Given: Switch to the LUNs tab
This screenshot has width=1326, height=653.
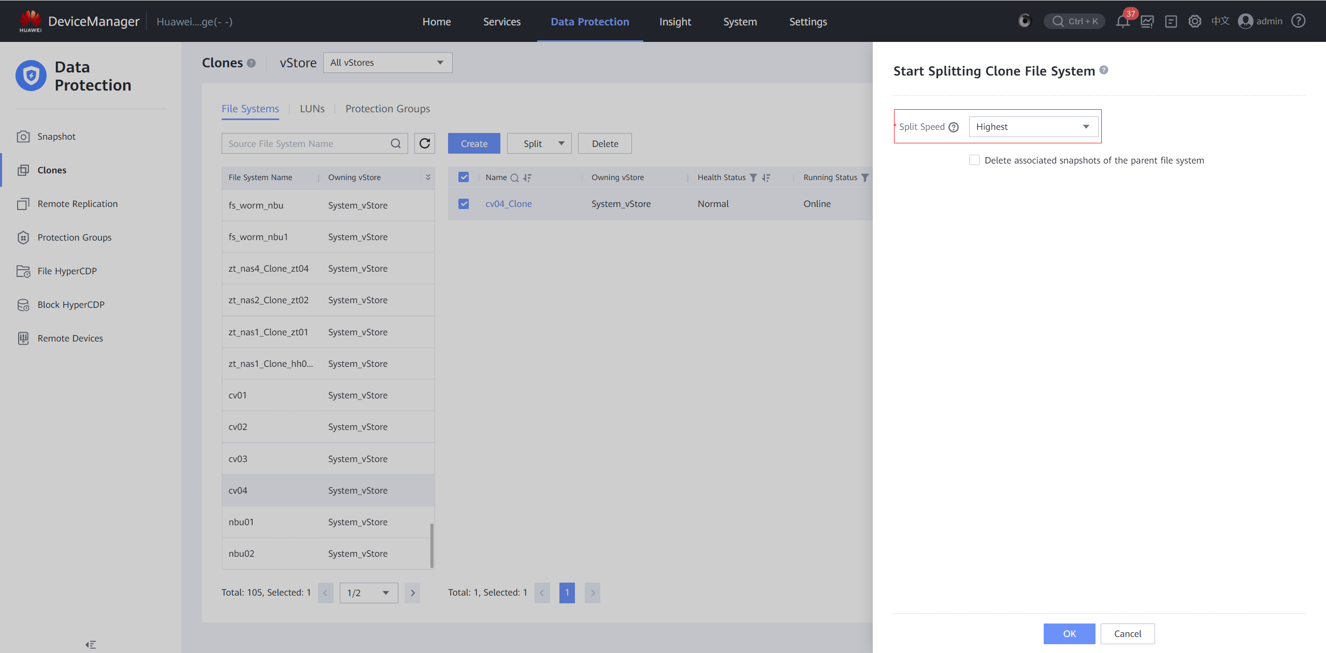Looking at the screenshot, I should [x=312, y=109].
